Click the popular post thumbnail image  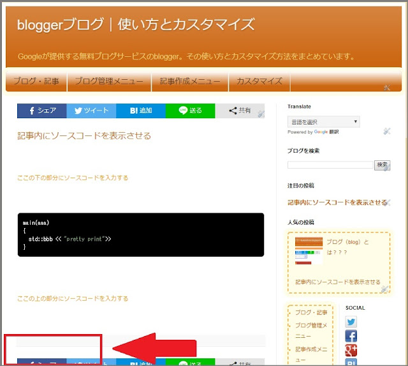pyautogui.click(x=309, y=251)
